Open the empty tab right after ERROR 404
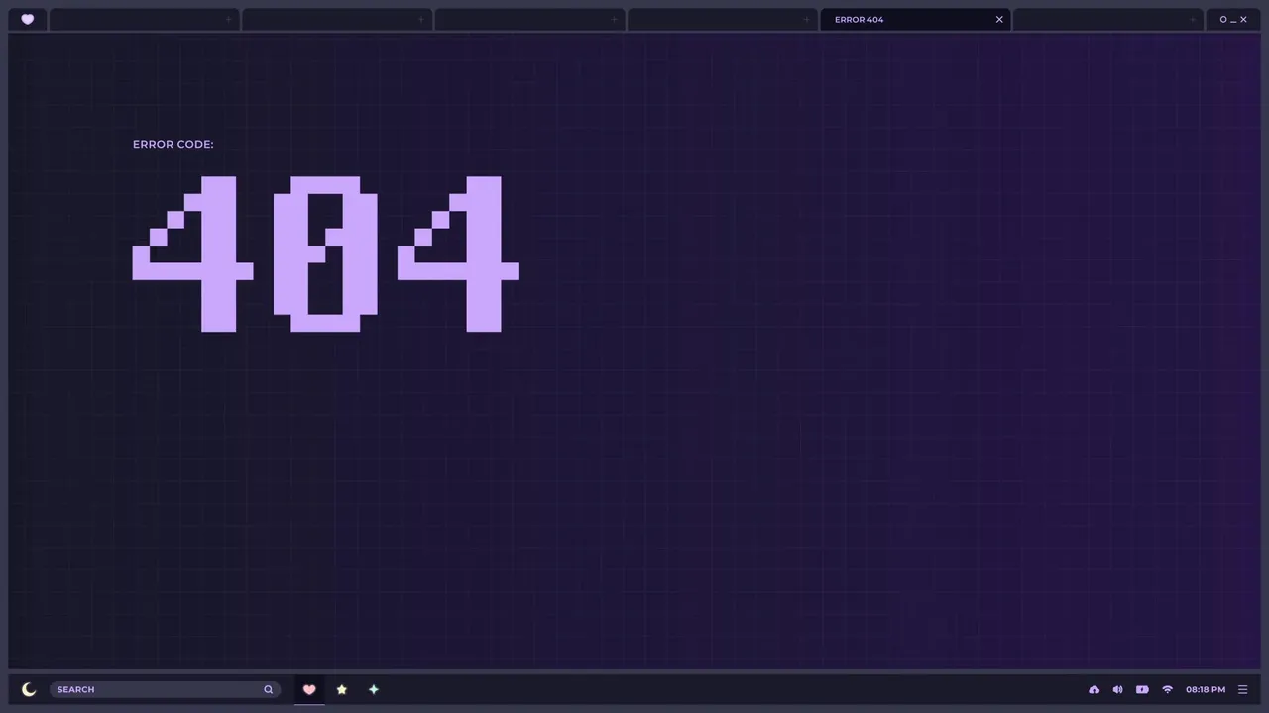Screen dimensions: 1269x713 [1107, 19]
